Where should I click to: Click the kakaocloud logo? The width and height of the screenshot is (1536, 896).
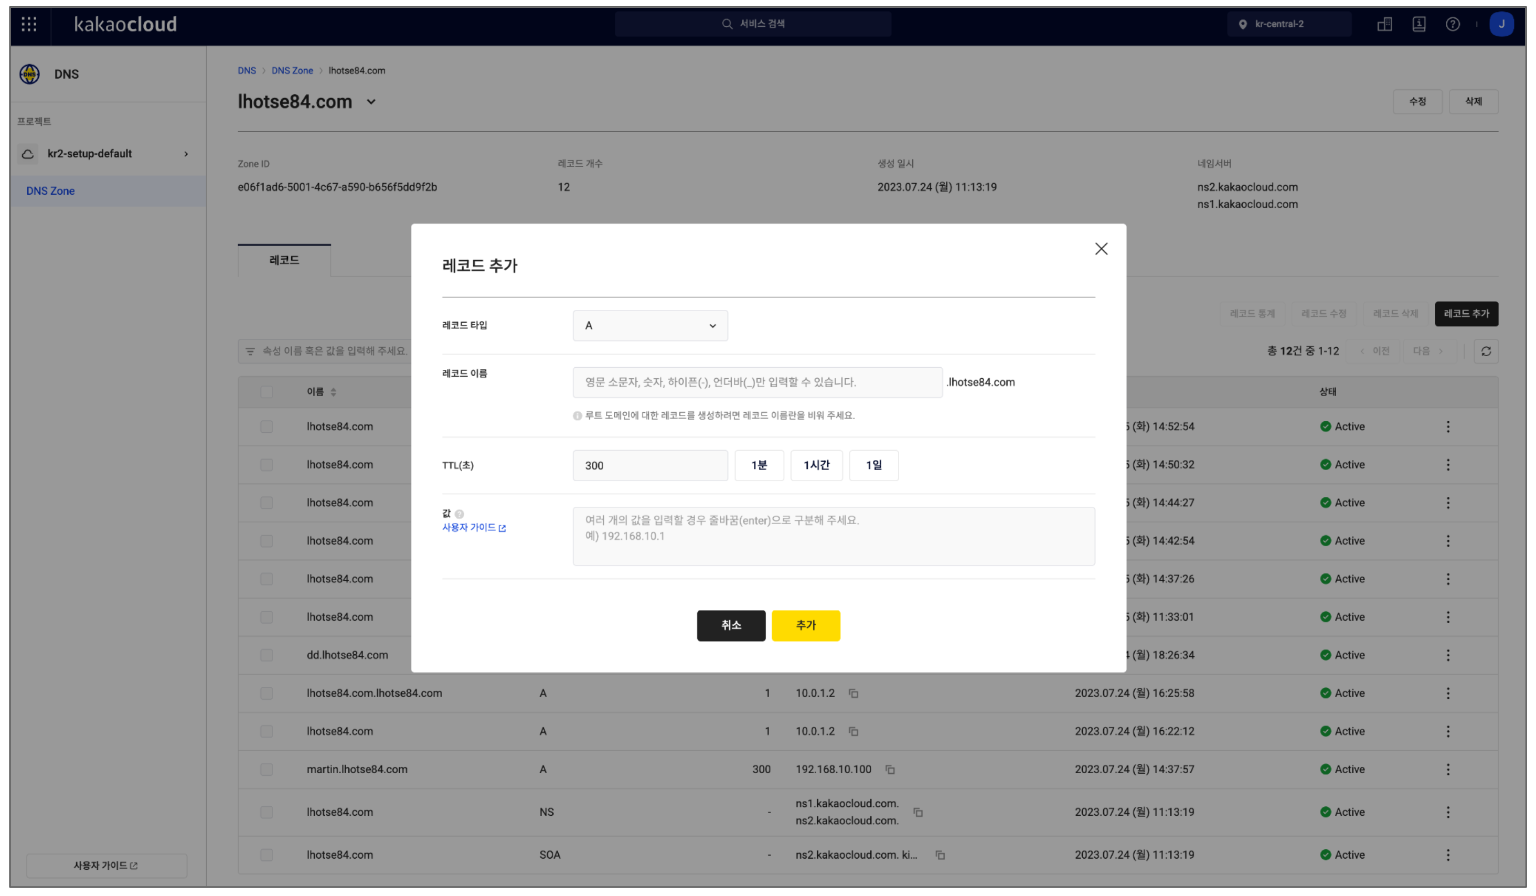125,24
